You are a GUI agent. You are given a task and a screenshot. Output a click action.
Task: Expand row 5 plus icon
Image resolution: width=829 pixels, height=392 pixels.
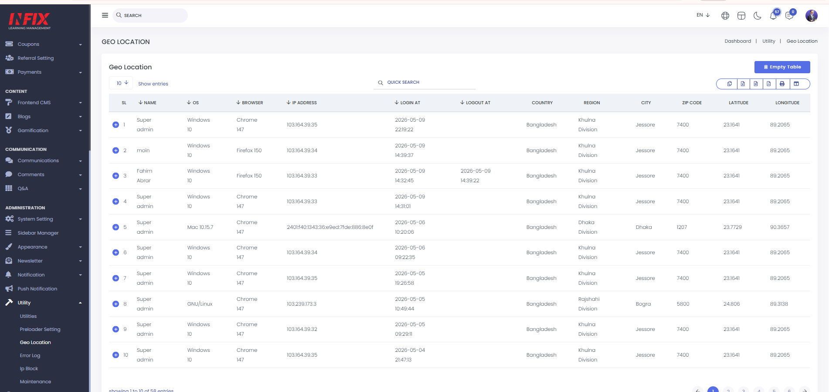click(116, 227)
